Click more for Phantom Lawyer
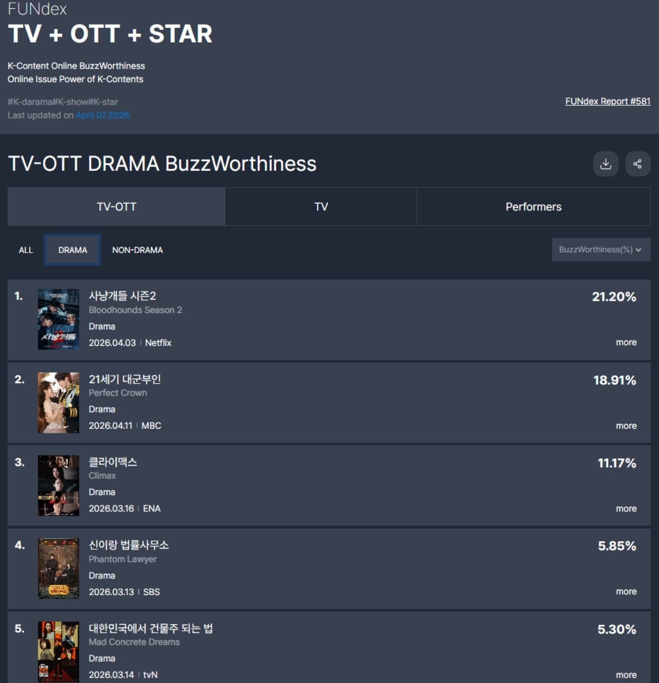The width and height of the screenshot is (659, 683). point(626,591)
